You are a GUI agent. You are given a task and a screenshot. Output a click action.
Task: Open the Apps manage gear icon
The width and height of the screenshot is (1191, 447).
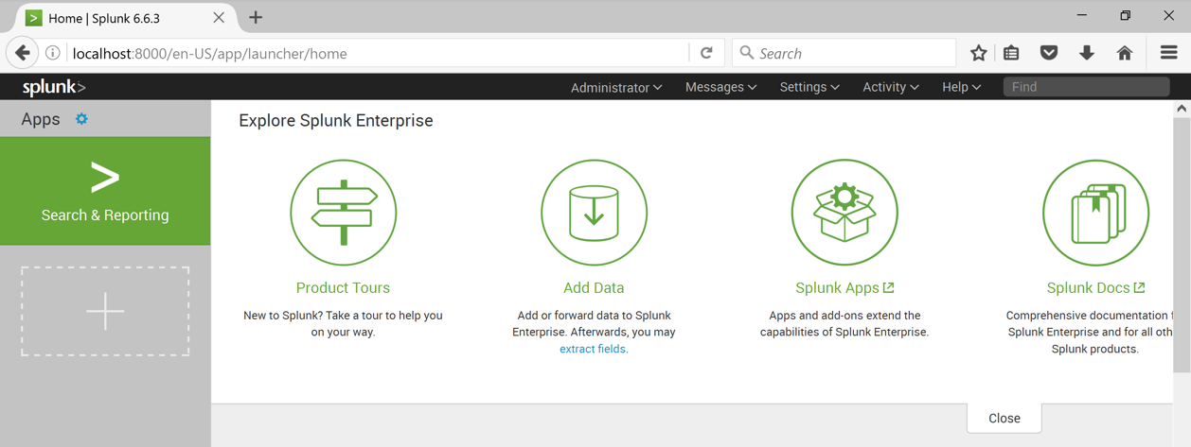point(81,119)
